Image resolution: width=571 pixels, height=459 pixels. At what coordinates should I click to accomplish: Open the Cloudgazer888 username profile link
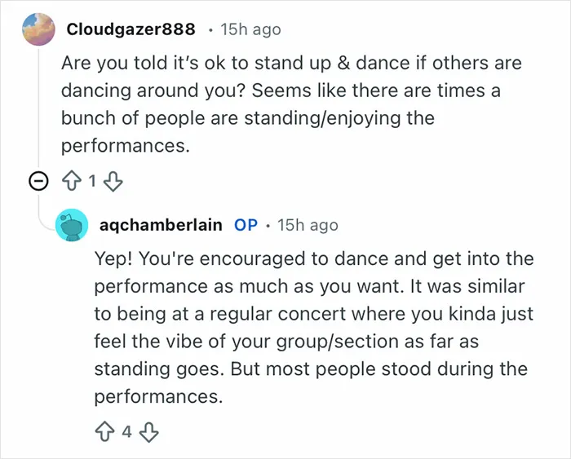(131, 29)
